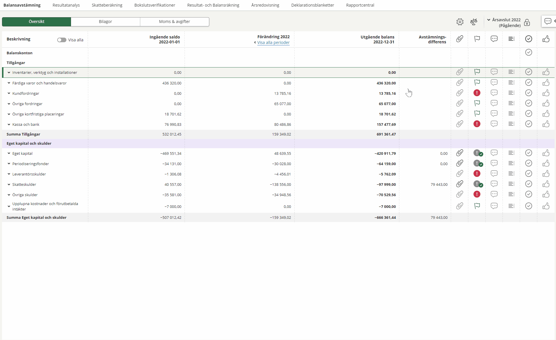
Task: Expand the Kassa och bank row
Action: pyautogui.click(x=9, y=125)
